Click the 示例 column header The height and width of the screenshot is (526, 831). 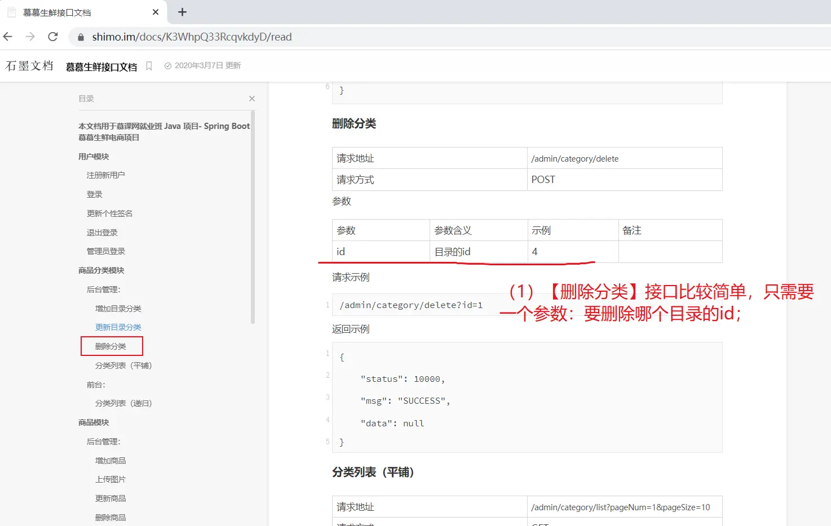click(573, 230)
